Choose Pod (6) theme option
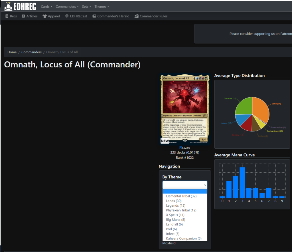 [x=185, y=229]
